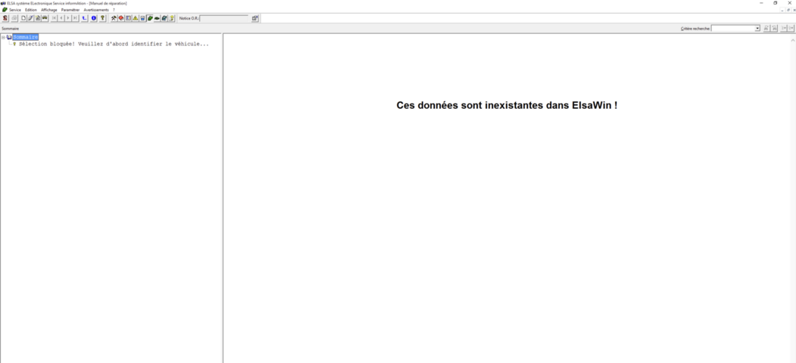Click the blue box toolbar icon

(x=142, y=18)
